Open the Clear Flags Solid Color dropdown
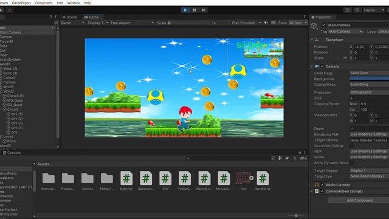The width and height of the screenshot is (389, 219). [x=369, y=73]
